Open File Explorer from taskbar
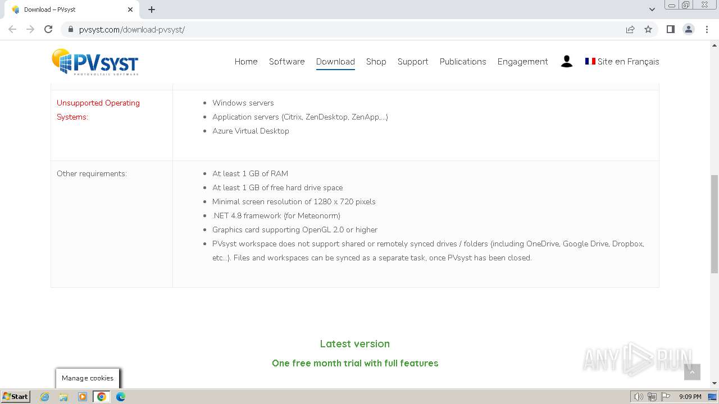Viewport: 719px width, 404px height. click(x=63, y=397)
